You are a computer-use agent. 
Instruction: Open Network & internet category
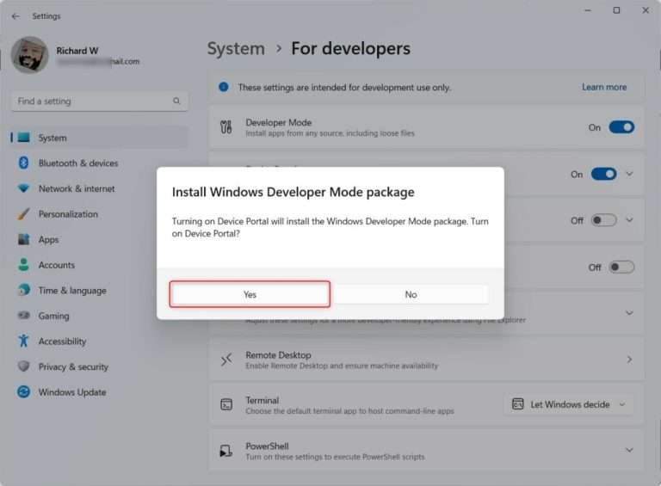tap(100, 188)
